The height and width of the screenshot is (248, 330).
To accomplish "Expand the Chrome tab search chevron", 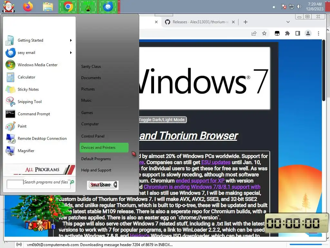I will click(288, 22).
